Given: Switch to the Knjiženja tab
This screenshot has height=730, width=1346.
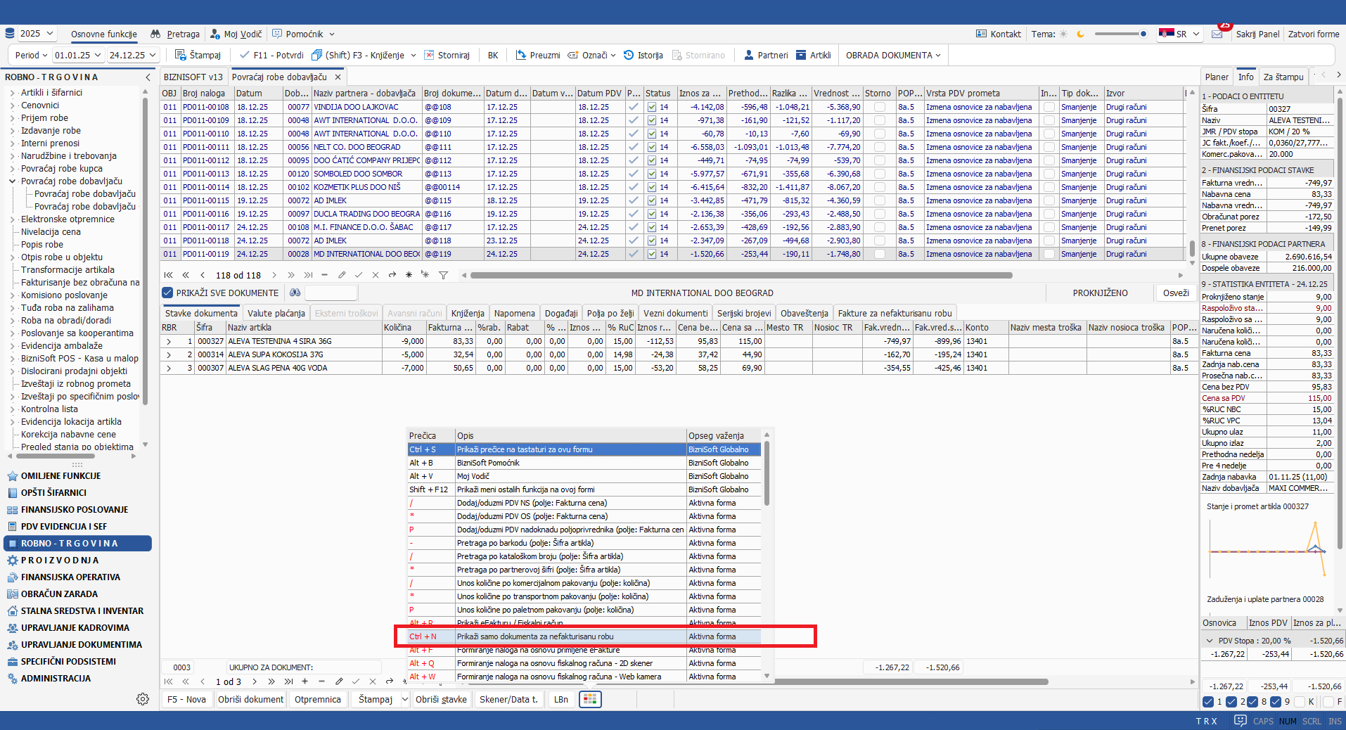Looking at the screenshot, I should [x=467, y=313].
